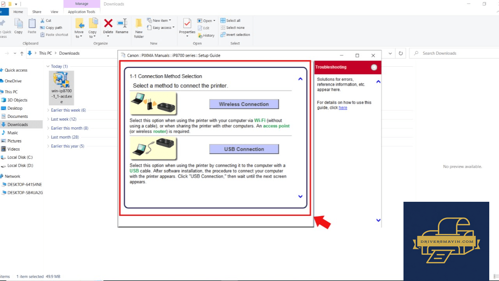The height and width of the screenshot is (281, 499).
Task: Click the up chevron in the setup guide page
Action: (300, 79)
